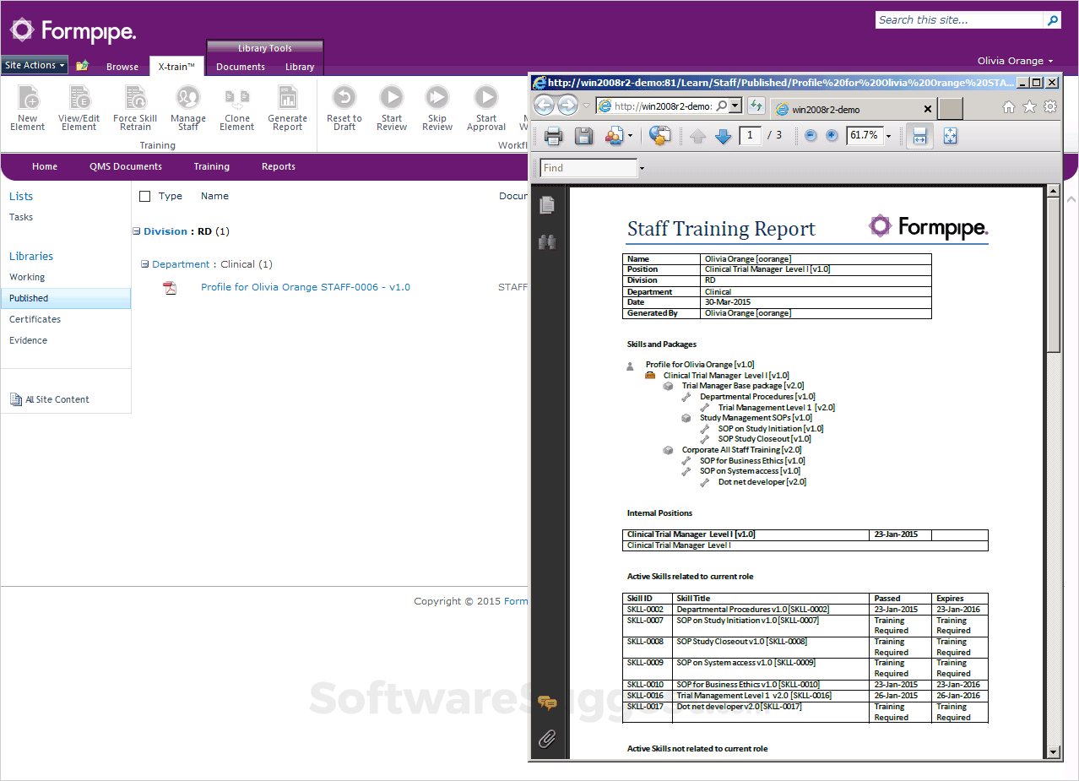Collapse the Division RD group

pyautogui.click(x=136, y=231)
